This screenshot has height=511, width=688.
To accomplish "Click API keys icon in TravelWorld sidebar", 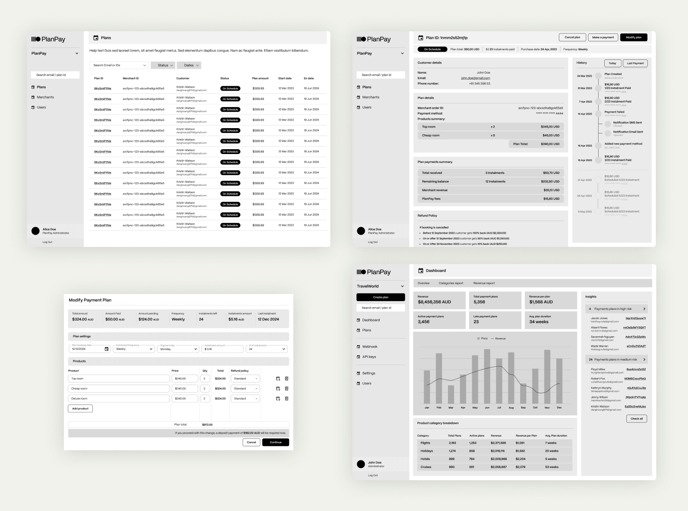I will pyautogui.click(x=359, y=357).
